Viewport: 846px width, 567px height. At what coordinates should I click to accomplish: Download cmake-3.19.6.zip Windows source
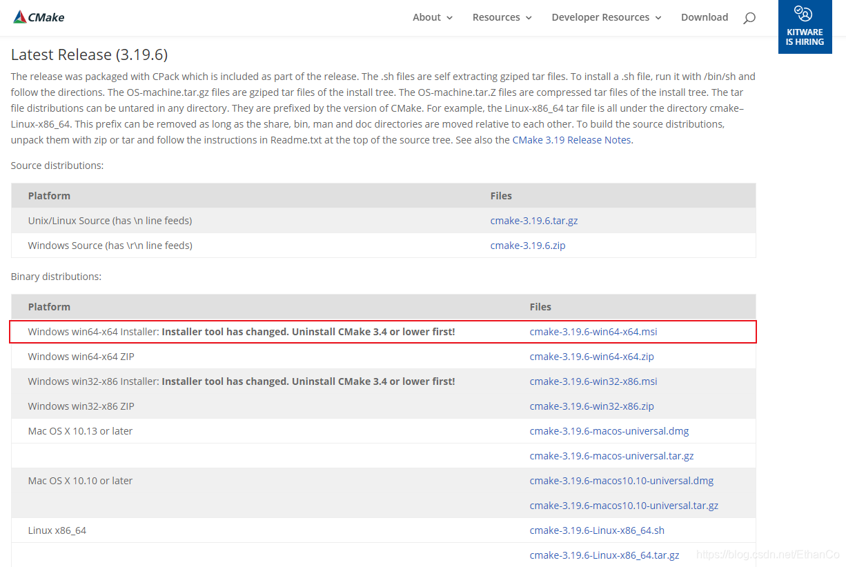[528, 246]
